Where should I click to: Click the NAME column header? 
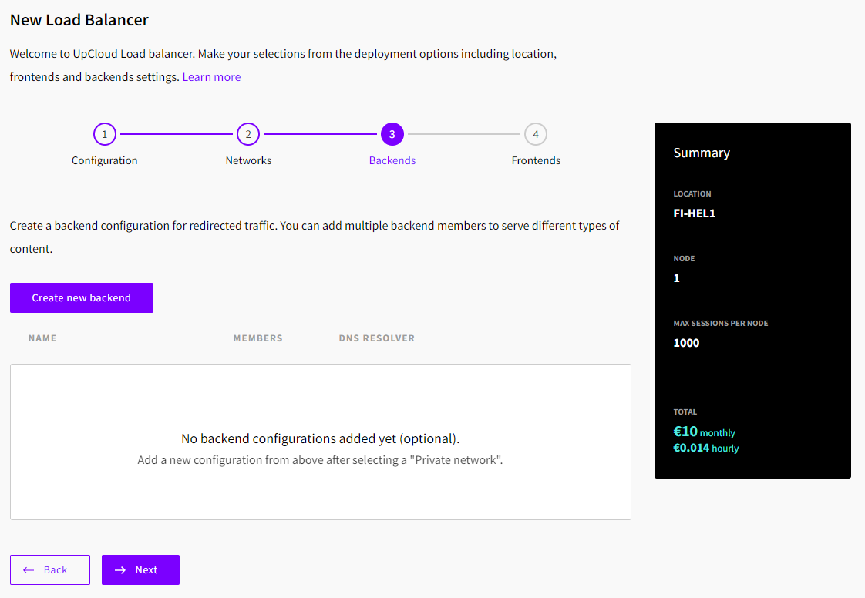pyautogui.click(x=42, y=338)
